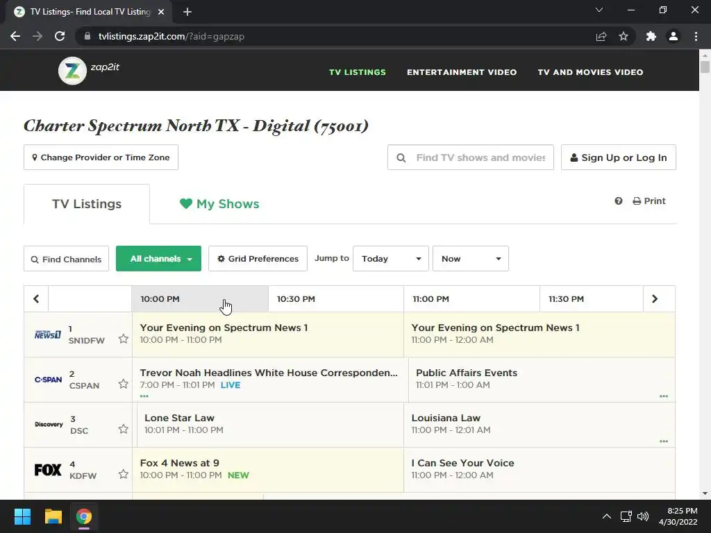Show hidden system tray icons
The image size is (711, 533).
[x=607, y=516]
